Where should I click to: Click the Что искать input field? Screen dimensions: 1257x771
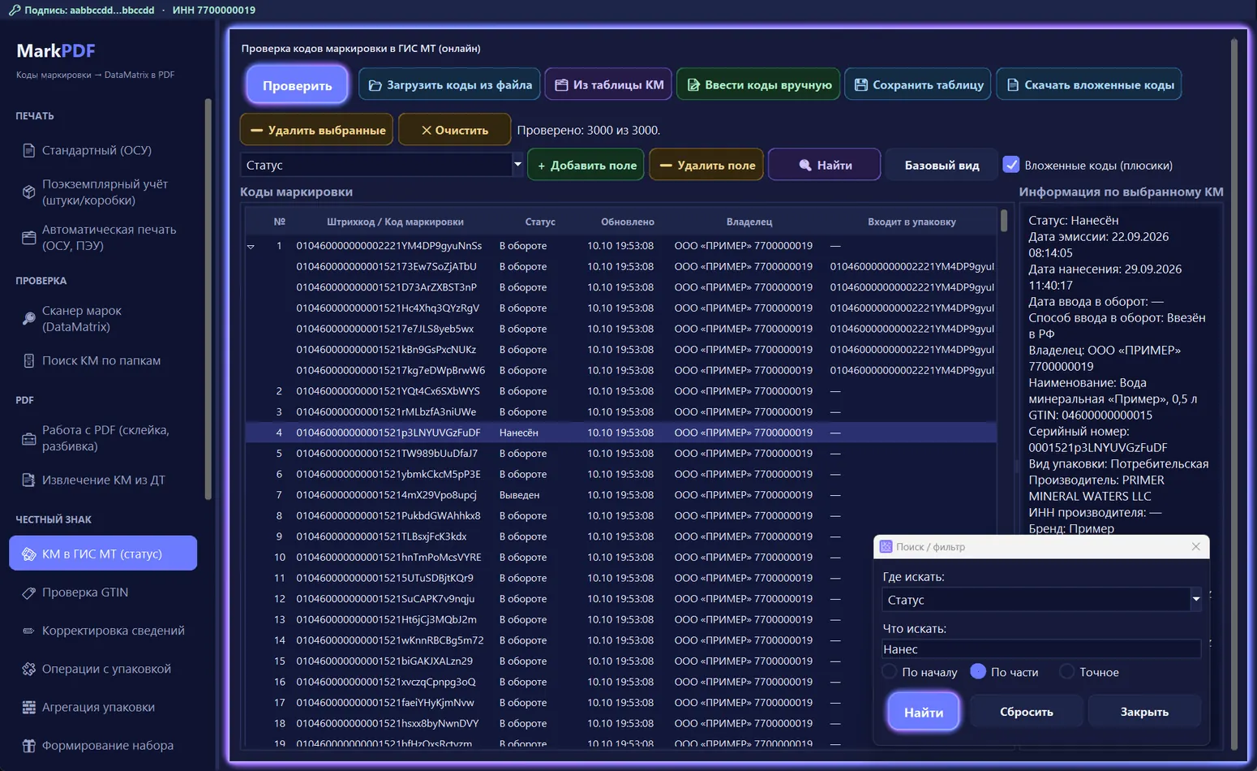(1041, 649)
